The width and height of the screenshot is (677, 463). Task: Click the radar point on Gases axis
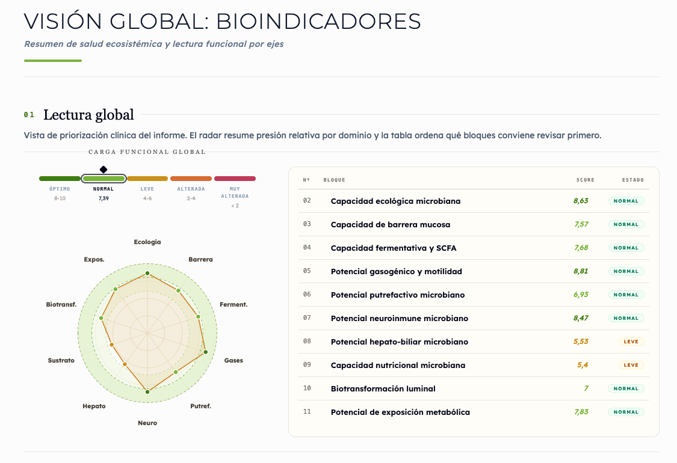[206, 352]
